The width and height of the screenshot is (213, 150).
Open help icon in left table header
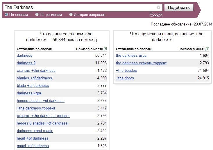pos(105,49)
